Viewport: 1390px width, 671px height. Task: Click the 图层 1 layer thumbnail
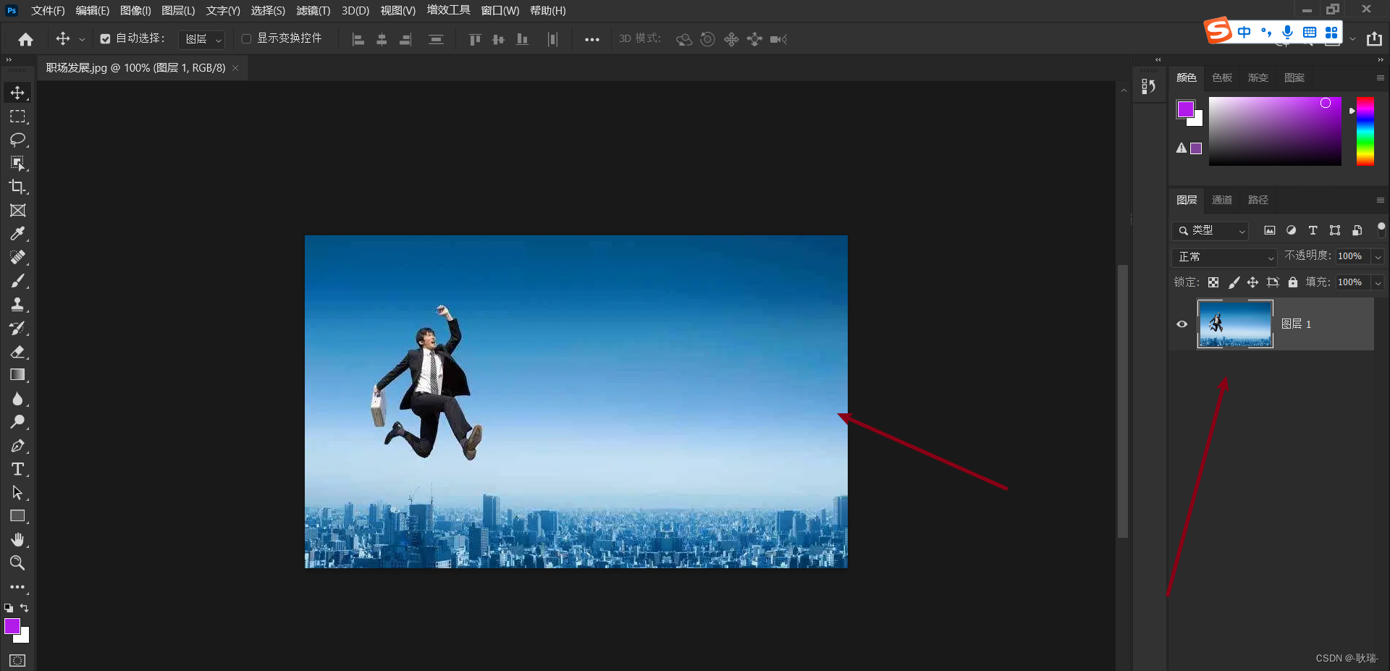(1234, 324)
